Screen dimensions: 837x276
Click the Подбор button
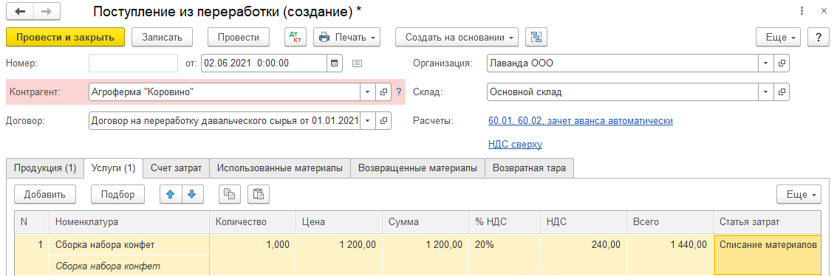[x=118, y=194]
